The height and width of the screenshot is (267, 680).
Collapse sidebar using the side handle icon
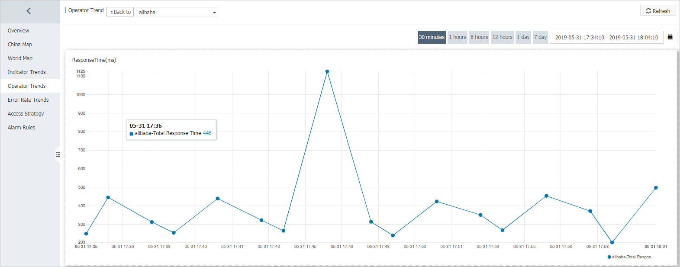[x=58, y=154]
